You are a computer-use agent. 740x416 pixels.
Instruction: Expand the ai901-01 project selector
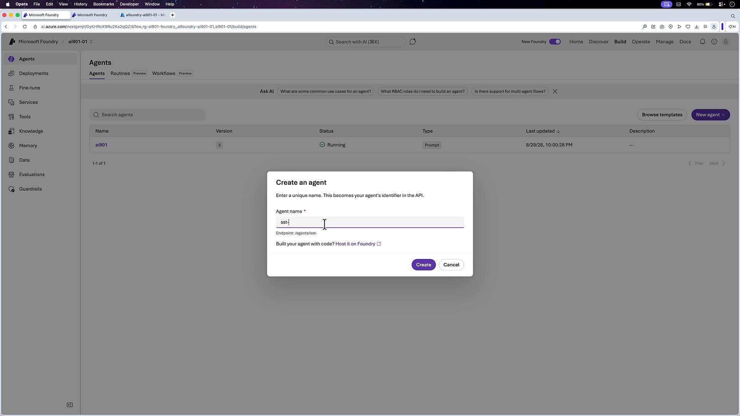(x=81, y=42)
